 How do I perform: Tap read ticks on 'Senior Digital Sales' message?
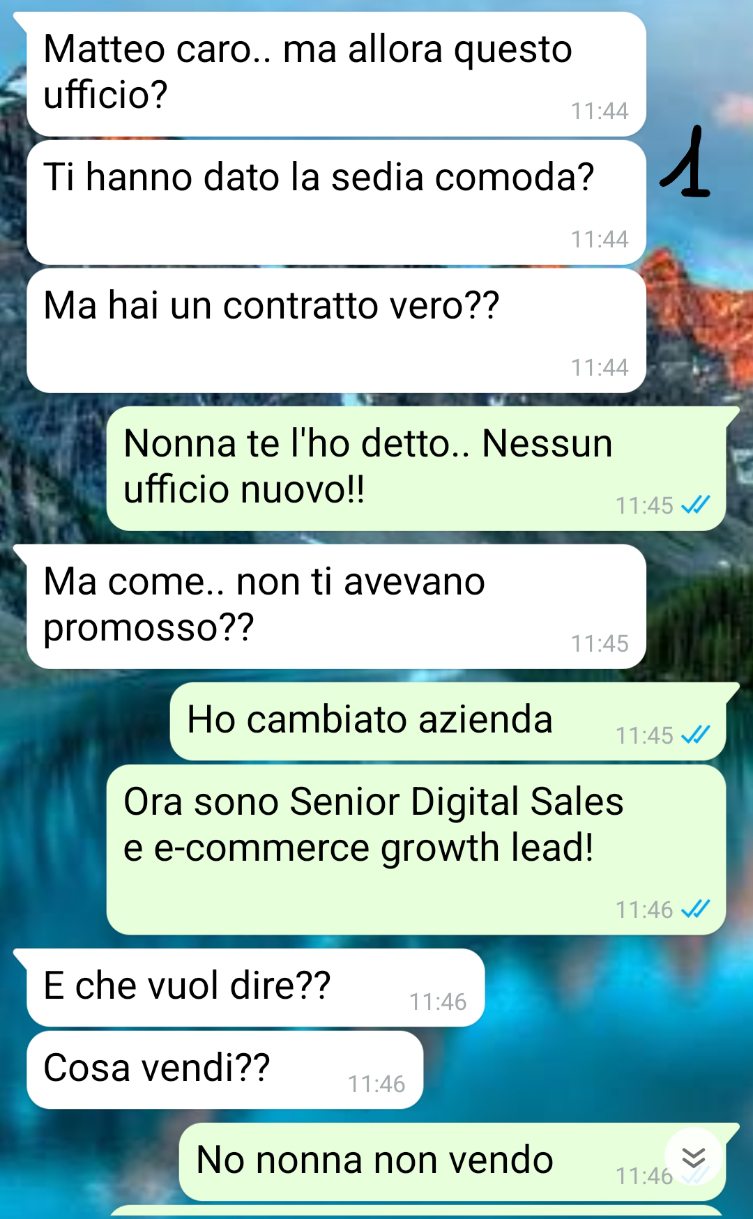[x=695, y=909]
